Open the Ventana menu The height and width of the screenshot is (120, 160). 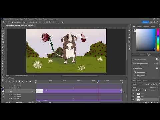tap(51, 19)
